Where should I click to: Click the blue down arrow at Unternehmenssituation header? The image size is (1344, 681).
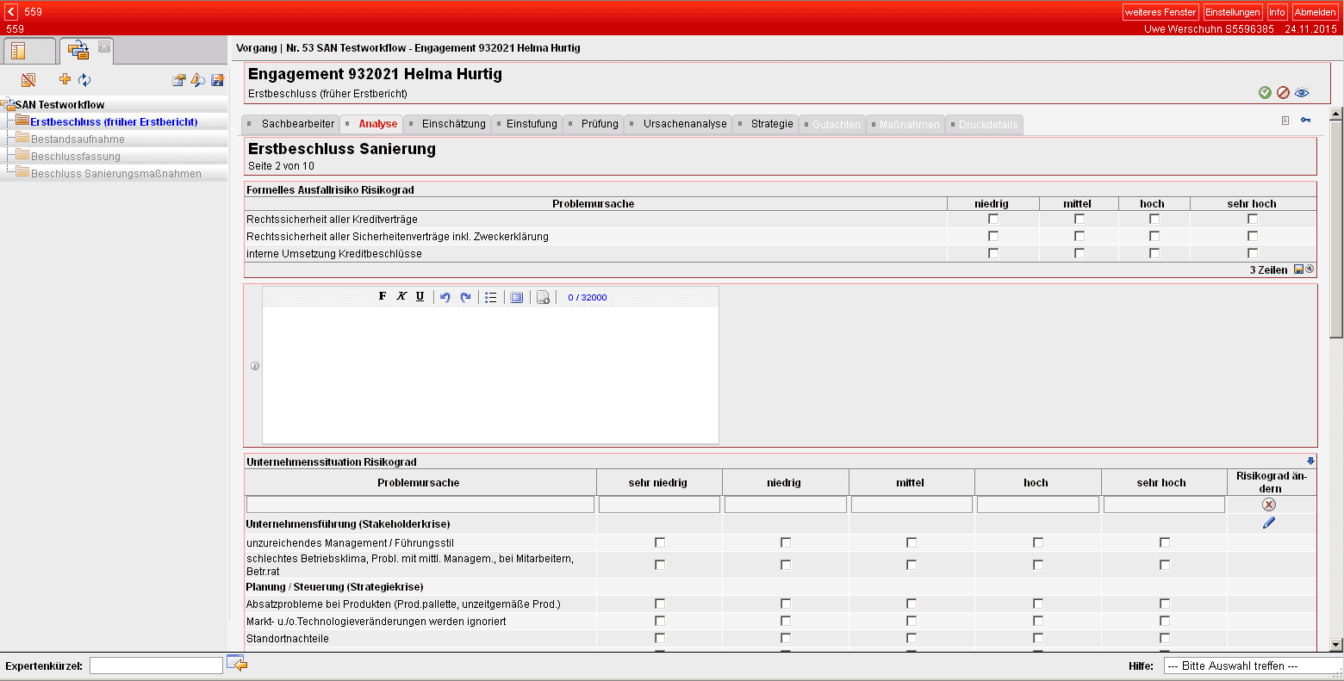click(x=1311, y=461)
